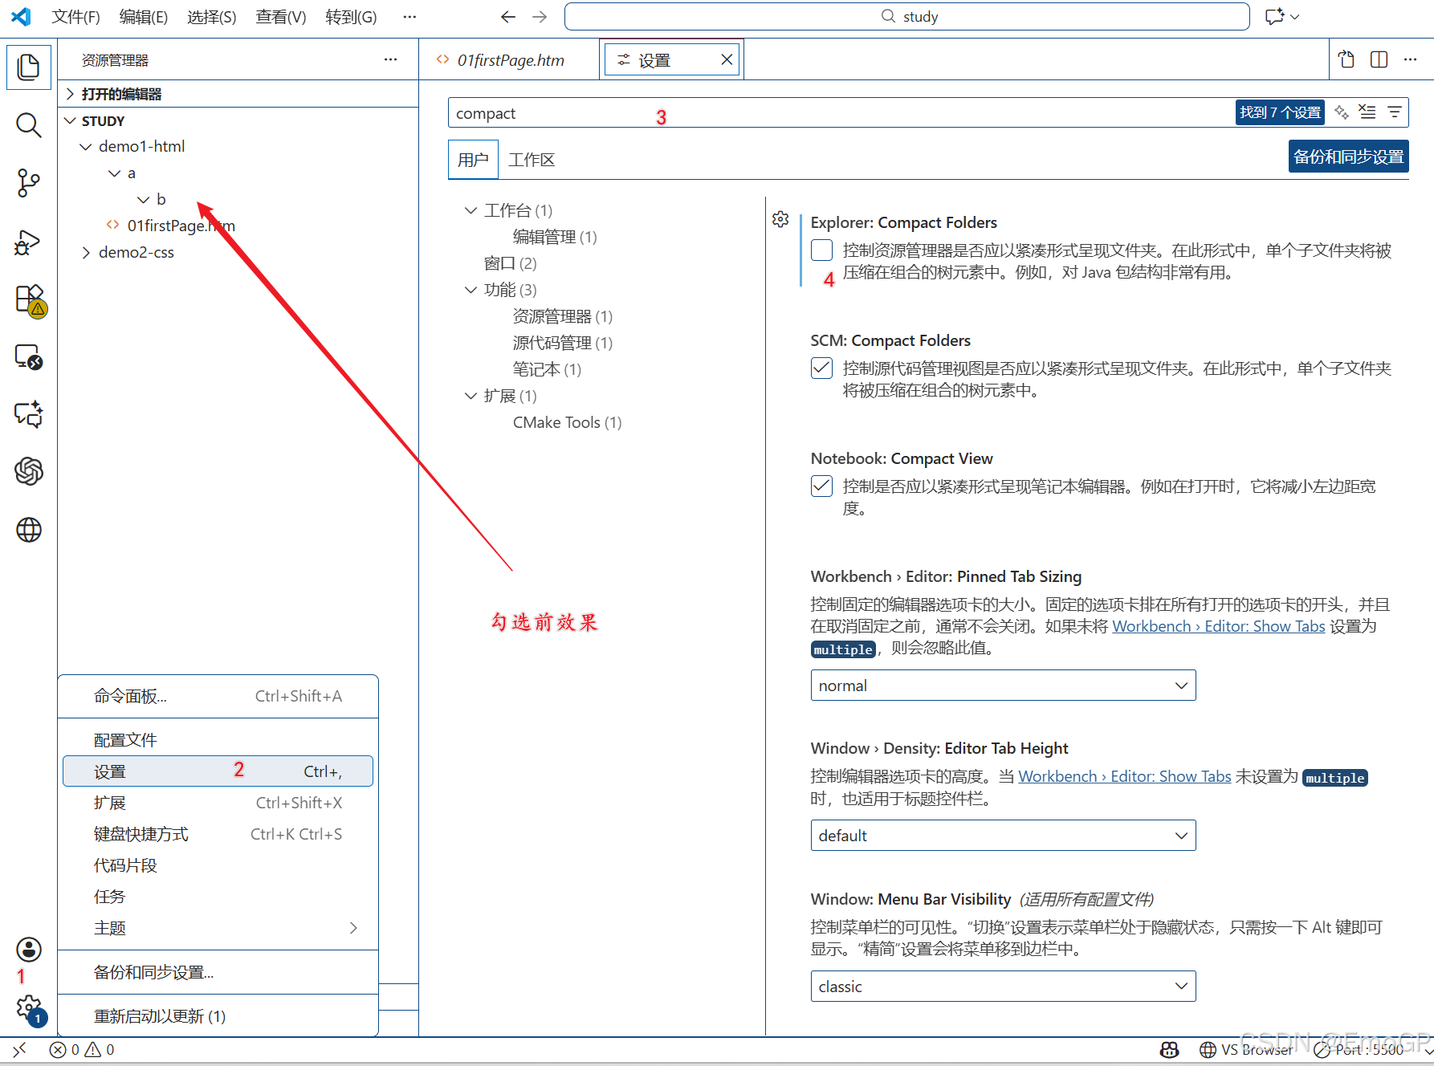Close the 设置 tab
This screenshot has height=1066, width=1434.
726,59
